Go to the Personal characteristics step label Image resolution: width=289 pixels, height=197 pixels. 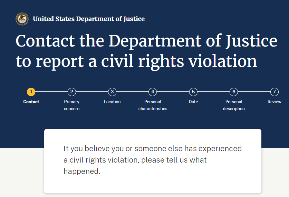tap(153, 105)
